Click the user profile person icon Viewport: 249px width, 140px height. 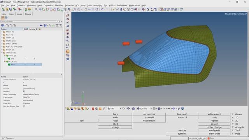pos(26,9)
